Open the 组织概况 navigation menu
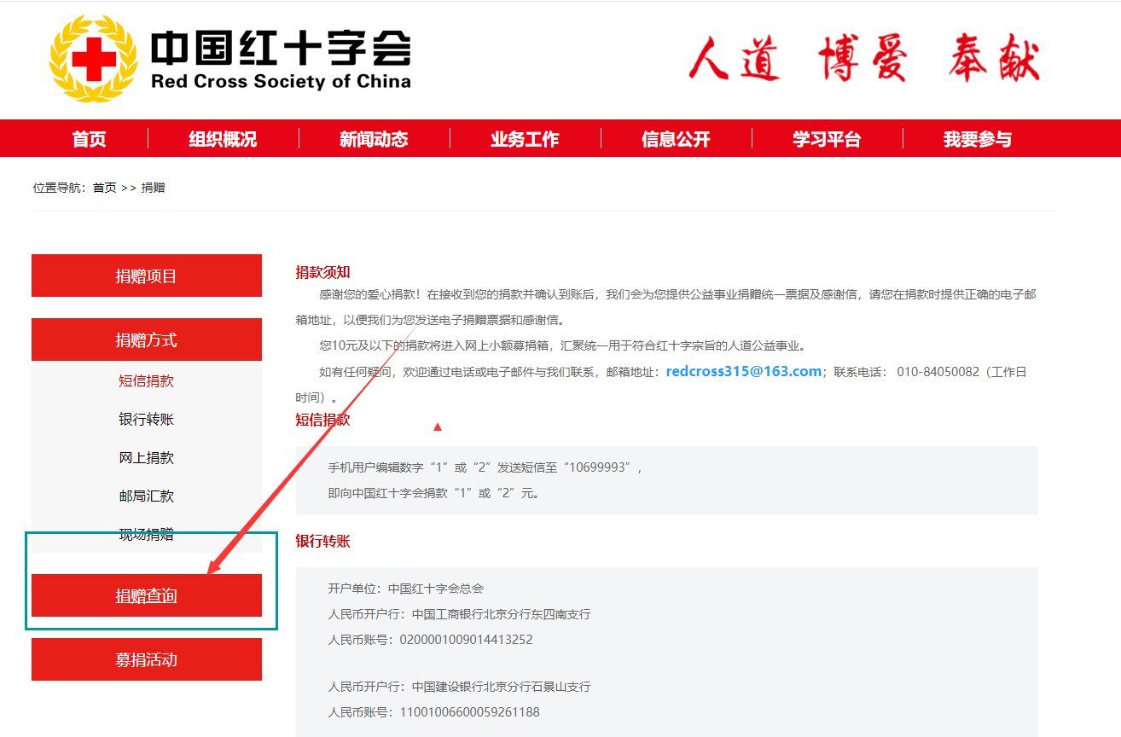The width and height of the screenshot is (1121, 737). [x=223, y=138]
